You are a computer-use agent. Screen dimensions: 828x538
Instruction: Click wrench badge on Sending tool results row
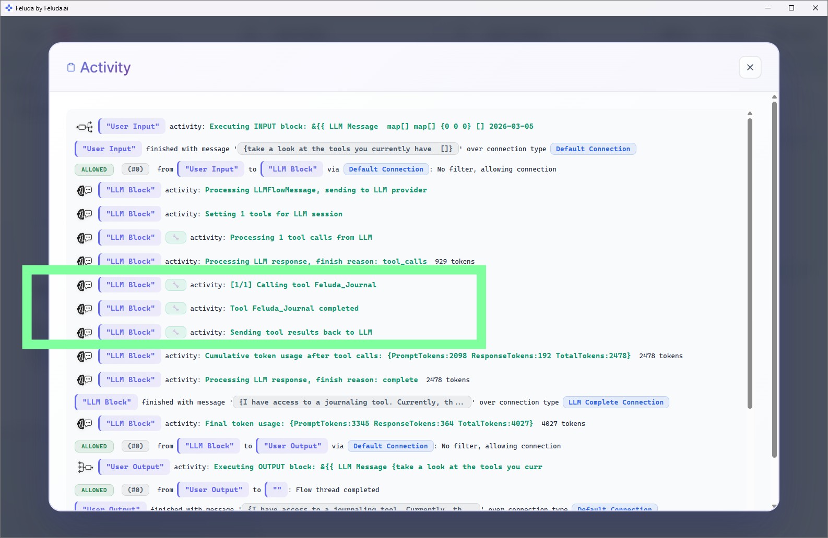click(176, 333)
